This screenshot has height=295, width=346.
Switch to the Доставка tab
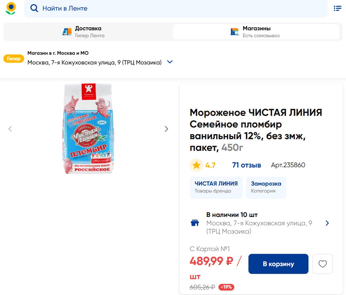tap(88, 32)
